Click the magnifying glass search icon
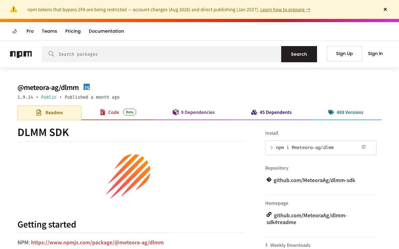This screenshot has width=399, height=249. pyautogui.click(x=51, y=54)
